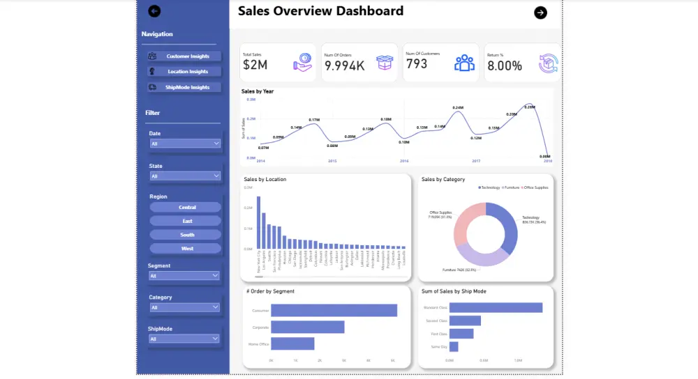Click the Customer Insights people icon

pyautogui.click(x=152, y=56)
